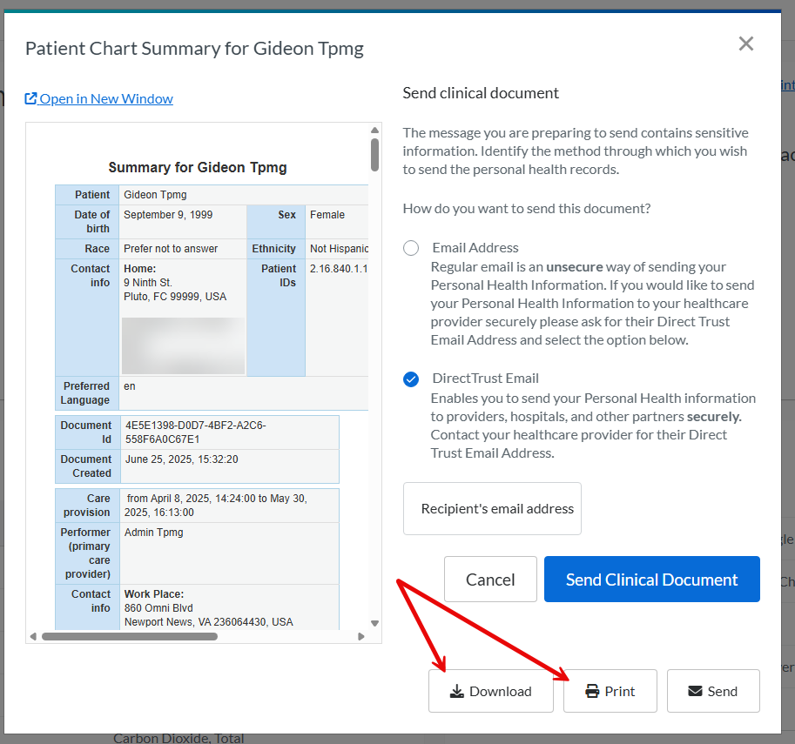Viewport: 795px width, 744px height.
Task: Click the vertical scrollbar thumb
Action: click(374, 155)
